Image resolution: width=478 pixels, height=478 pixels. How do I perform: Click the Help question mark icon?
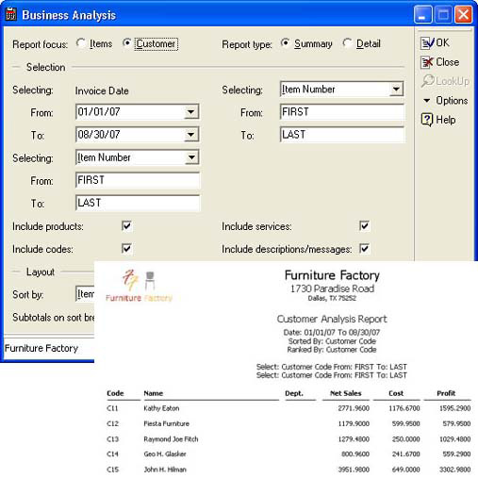tap(427, 120)
